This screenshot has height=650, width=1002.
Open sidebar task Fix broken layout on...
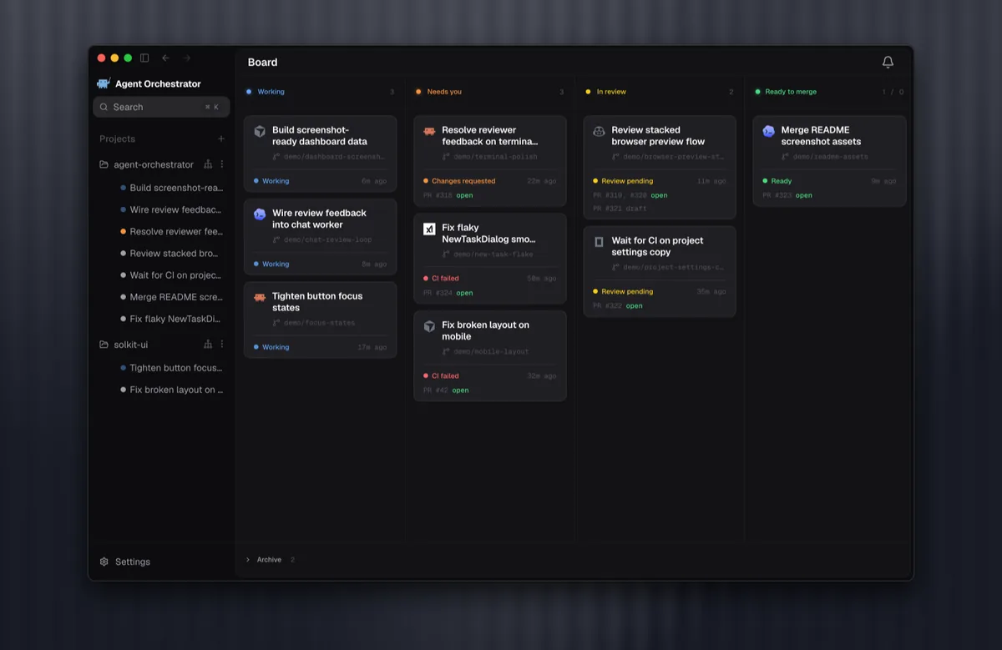(x=171, y=390)
